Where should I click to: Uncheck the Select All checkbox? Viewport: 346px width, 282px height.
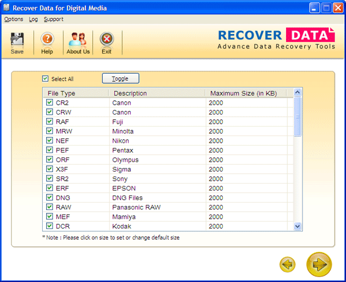pos(46,79)
